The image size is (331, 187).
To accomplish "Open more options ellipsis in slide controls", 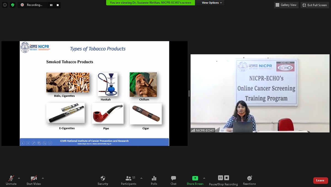I will 50,143.
